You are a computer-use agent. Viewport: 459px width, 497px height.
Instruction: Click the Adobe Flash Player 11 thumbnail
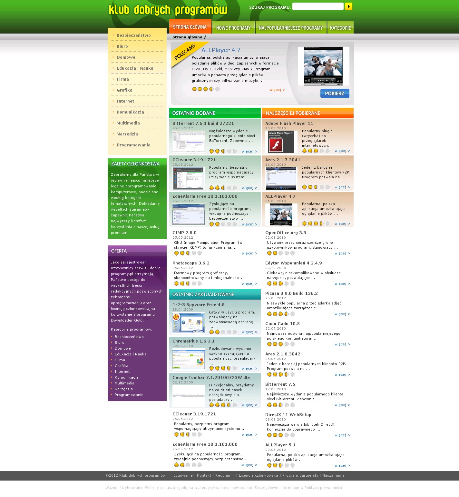tap(281, 142)
